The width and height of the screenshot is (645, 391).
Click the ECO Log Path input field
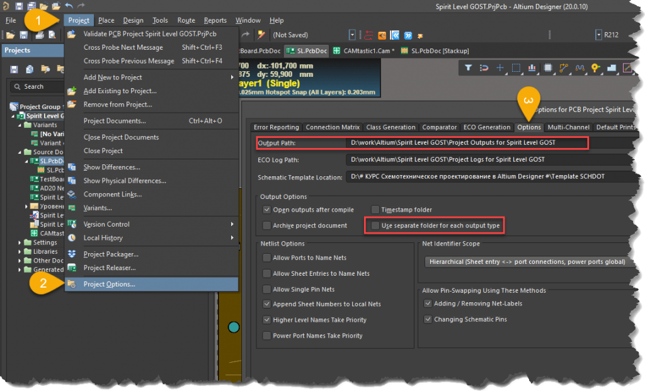491,159
